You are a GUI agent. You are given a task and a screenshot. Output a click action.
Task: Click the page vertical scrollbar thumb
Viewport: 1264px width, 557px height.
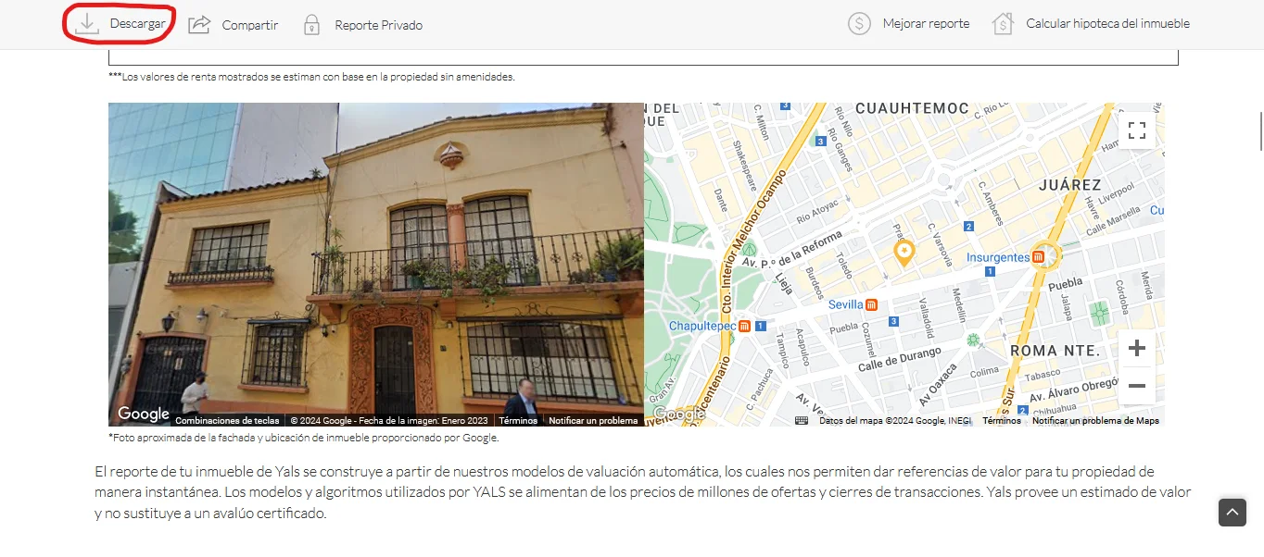click(x=1260, y=130)
